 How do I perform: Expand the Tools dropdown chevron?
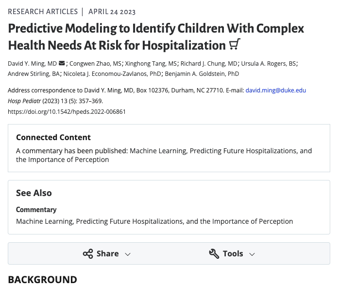click(x=252, y=254)
